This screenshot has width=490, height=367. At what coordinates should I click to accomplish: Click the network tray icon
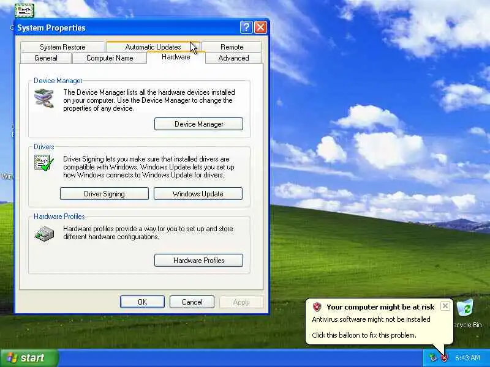433,358
